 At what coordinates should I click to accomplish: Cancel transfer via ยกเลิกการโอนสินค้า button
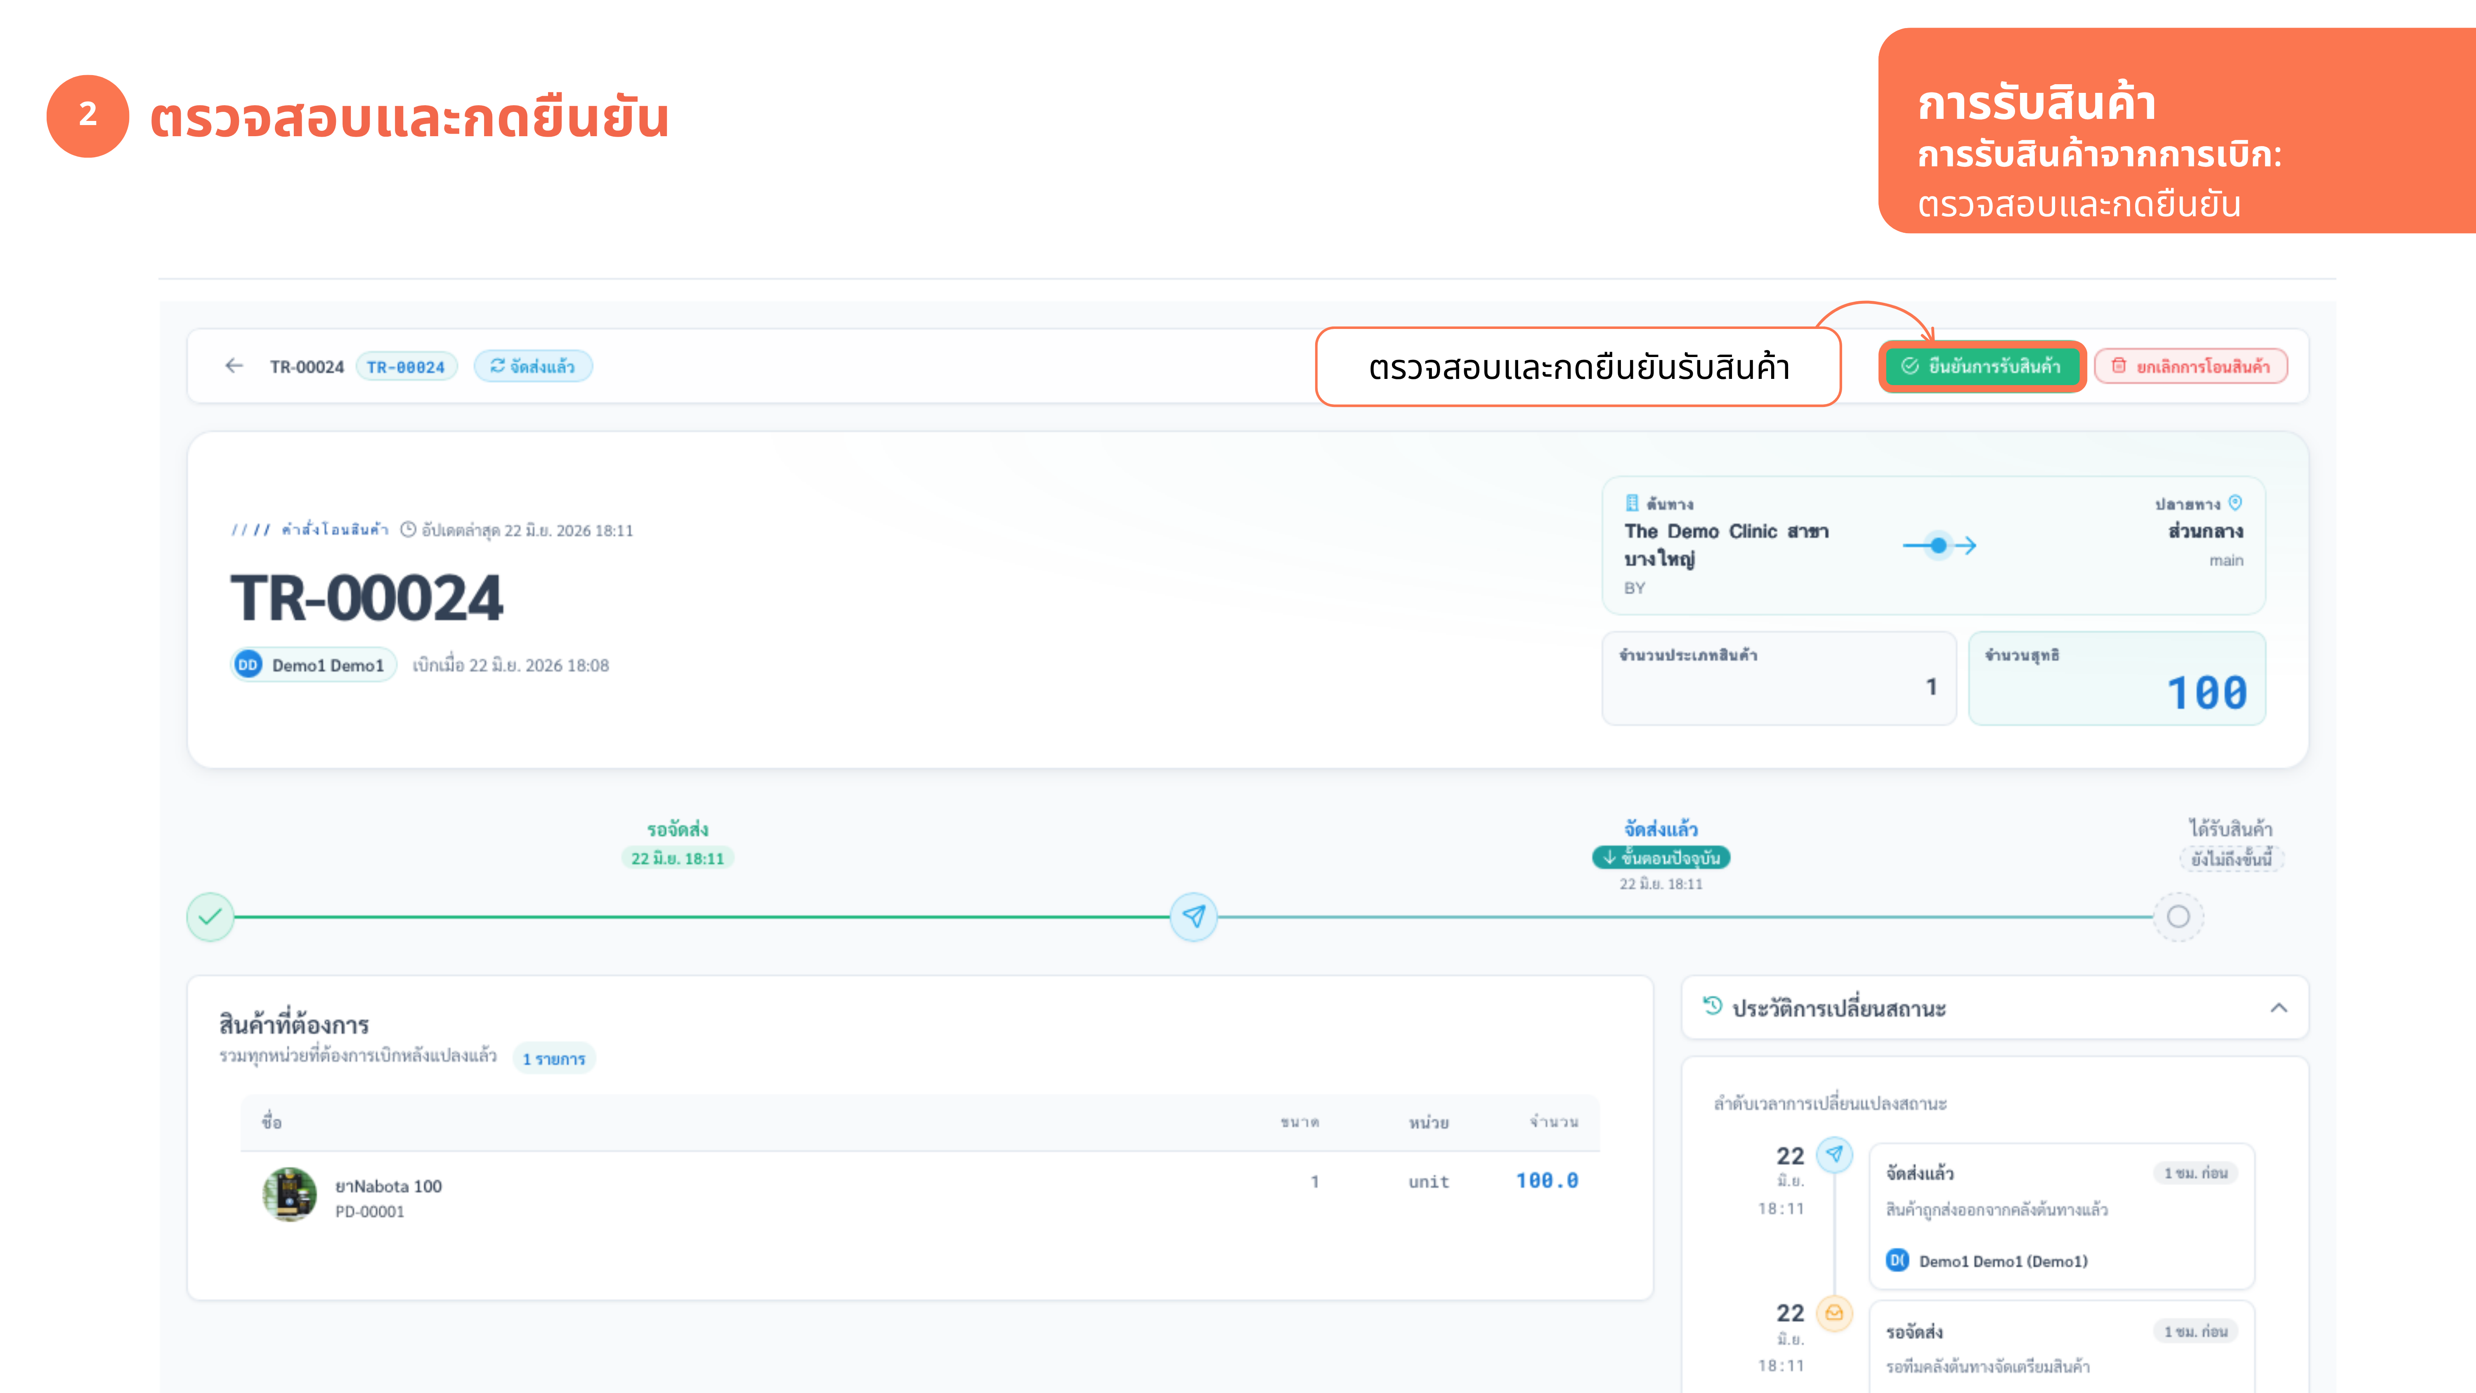[2190, 366]
